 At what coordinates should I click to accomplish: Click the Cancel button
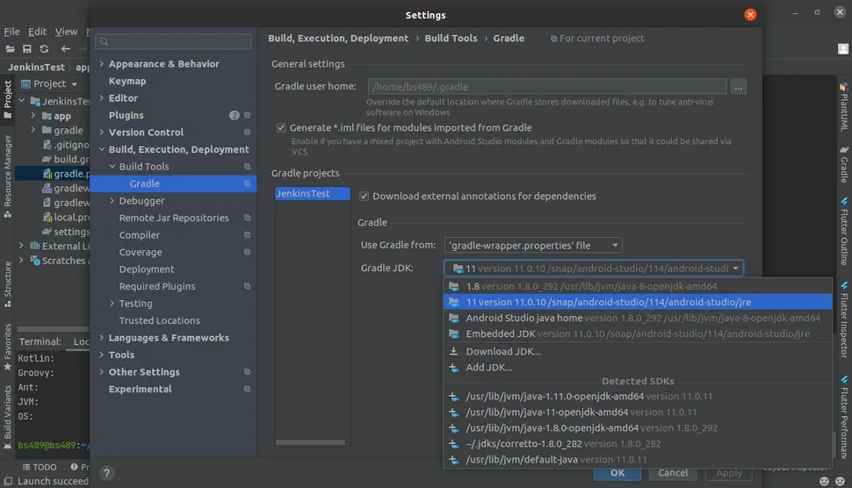tap(673, 472)
